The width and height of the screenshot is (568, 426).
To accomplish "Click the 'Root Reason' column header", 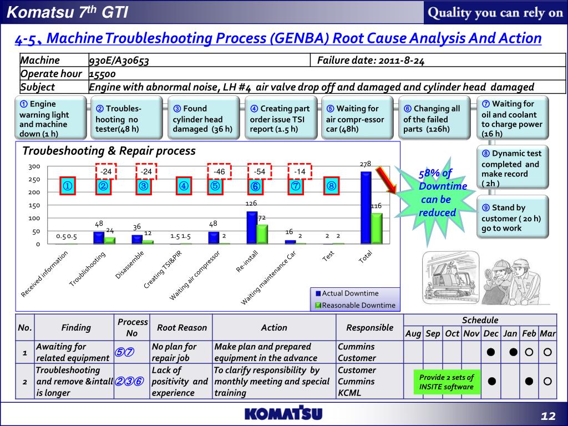I will pyautogui.click(x=181, y=327).
